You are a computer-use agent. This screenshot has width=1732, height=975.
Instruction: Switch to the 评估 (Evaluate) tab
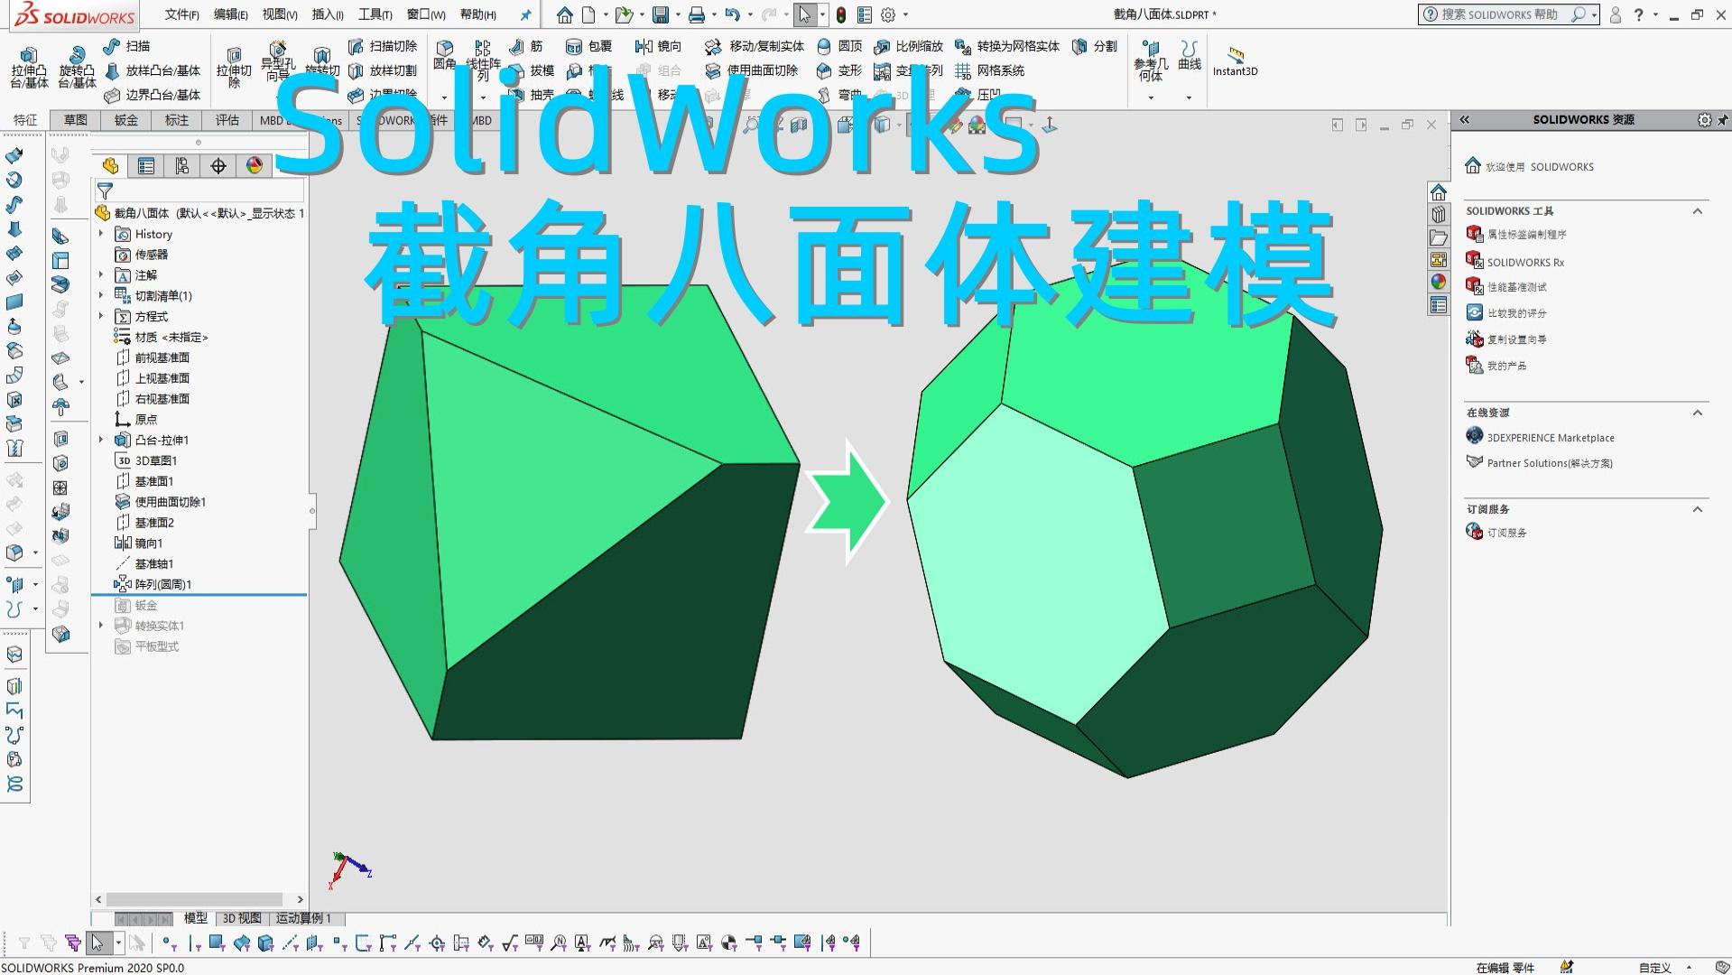coord(227,120)
